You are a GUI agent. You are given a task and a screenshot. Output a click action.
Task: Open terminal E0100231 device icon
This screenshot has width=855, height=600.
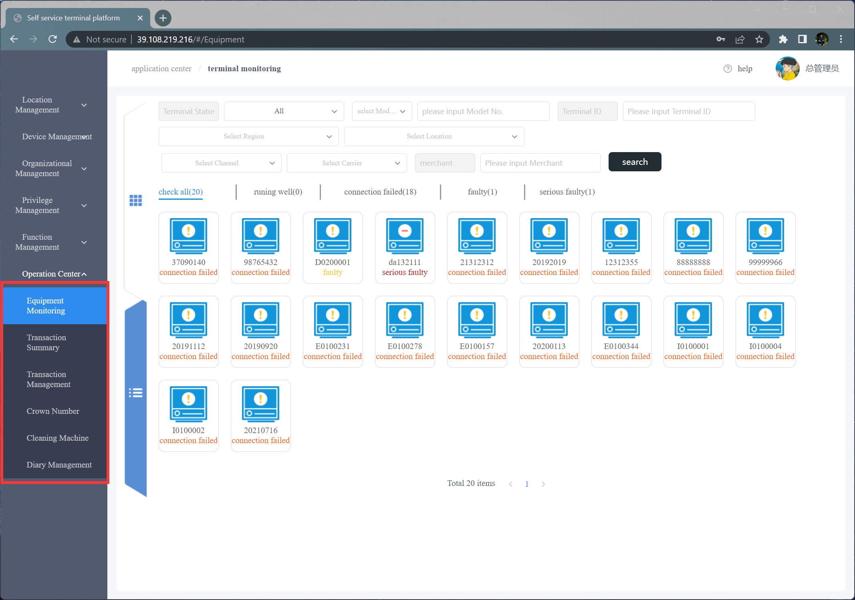333,320
